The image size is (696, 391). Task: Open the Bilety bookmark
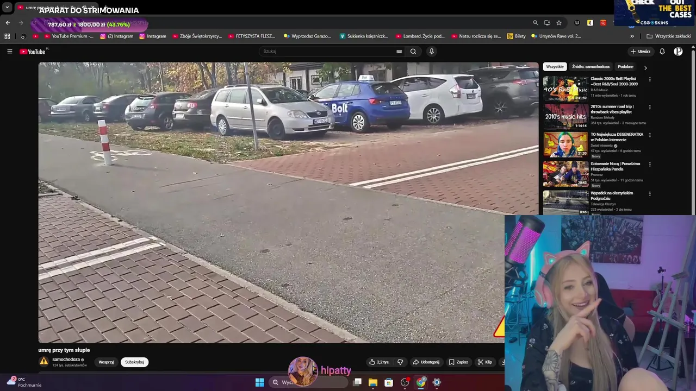(517, 36)
